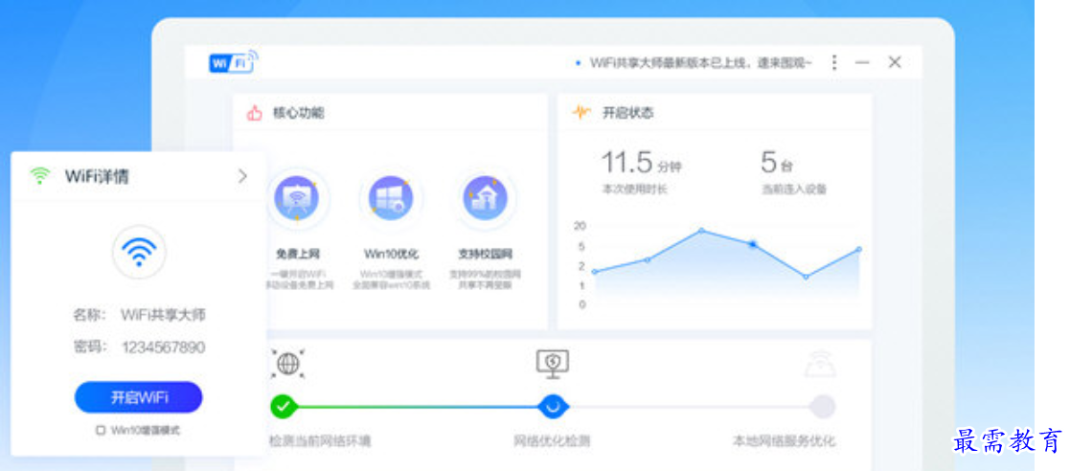Image resolution: width=1070 pixels, height=471 pixels.
Task: Click the 当前连入设备 label
Action: coord(794,190)
